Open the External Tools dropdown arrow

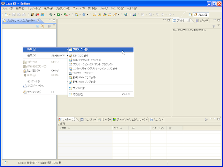pyautogui.click(x=69, y=15)
